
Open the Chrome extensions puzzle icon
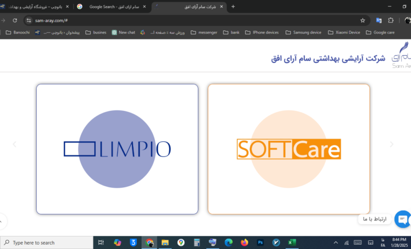pyautogui.click(x=391, y=21)
